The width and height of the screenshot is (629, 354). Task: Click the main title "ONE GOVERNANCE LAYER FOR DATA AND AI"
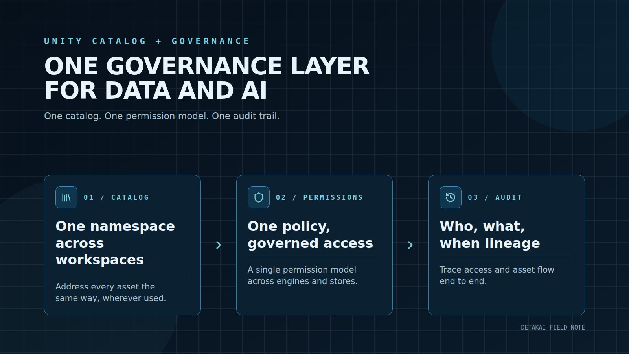pyautogui.click(x=207, y=78)
